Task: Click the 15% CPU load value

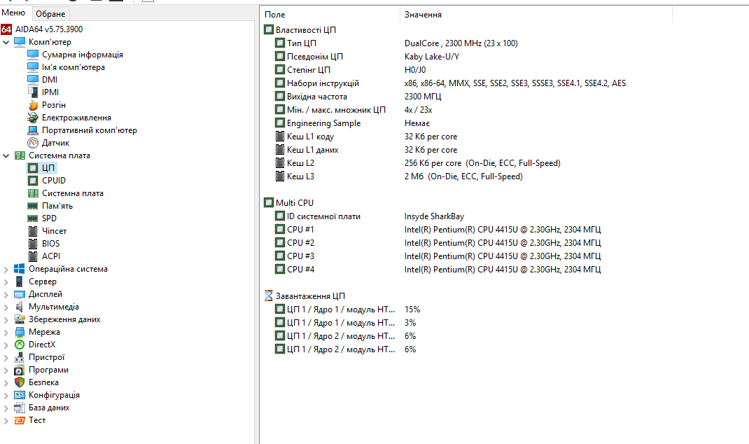Action: click(x=412, y=310)
